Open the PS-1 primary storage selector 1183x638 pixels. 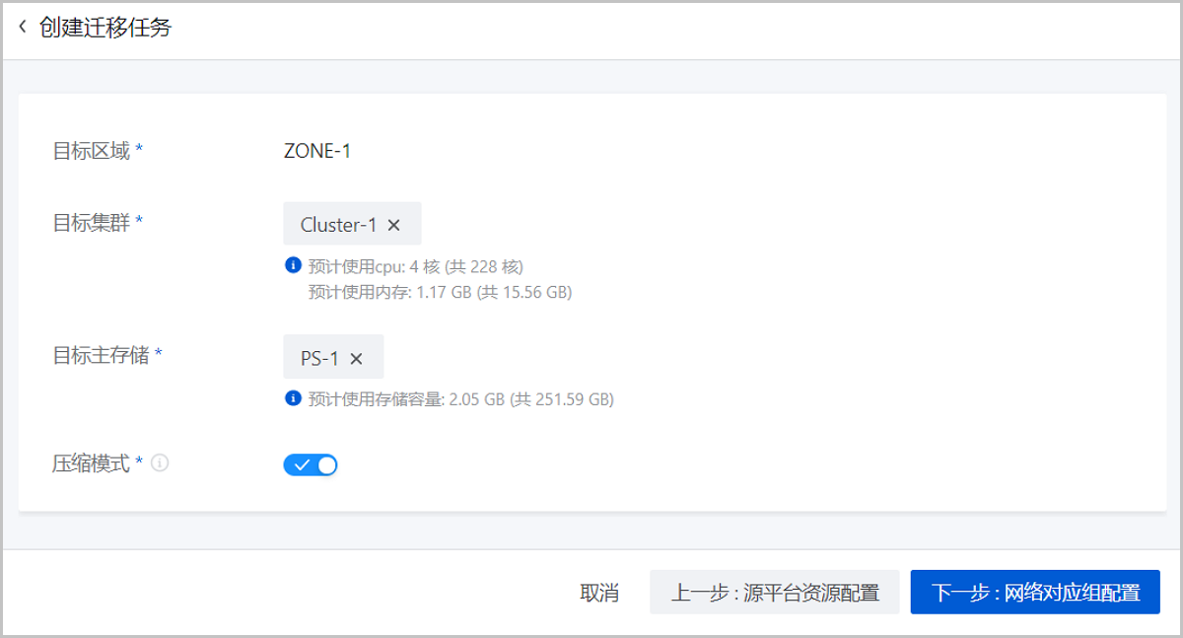point(333,358)
